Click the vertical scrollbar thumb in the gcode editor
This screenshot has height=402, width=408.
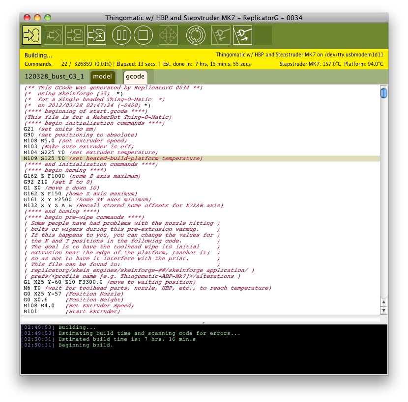tap(384, 93)
